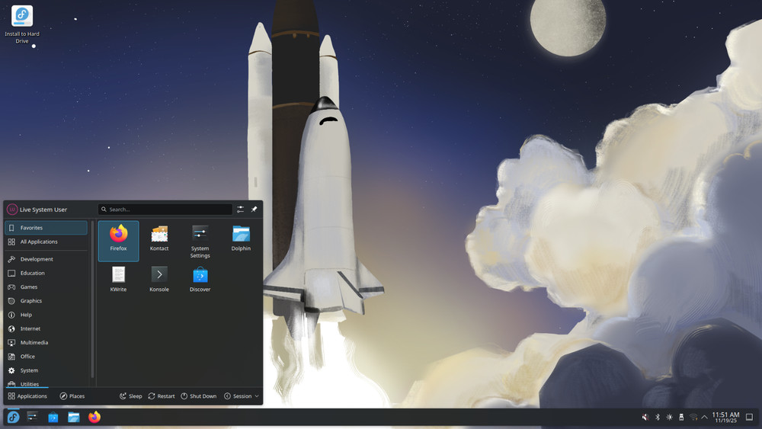Click the launcher Search field

tap(165, 210)
